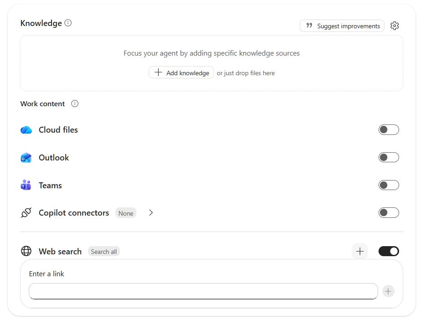The width and height of the screenshot is (426, 325).
Task: Click the Copilot connectors plug icon
Action: (x=26, y=212)
